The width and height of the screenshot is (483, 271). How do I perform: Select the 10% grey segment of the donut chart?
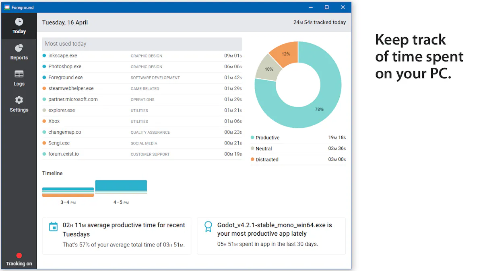click(268, 69)
